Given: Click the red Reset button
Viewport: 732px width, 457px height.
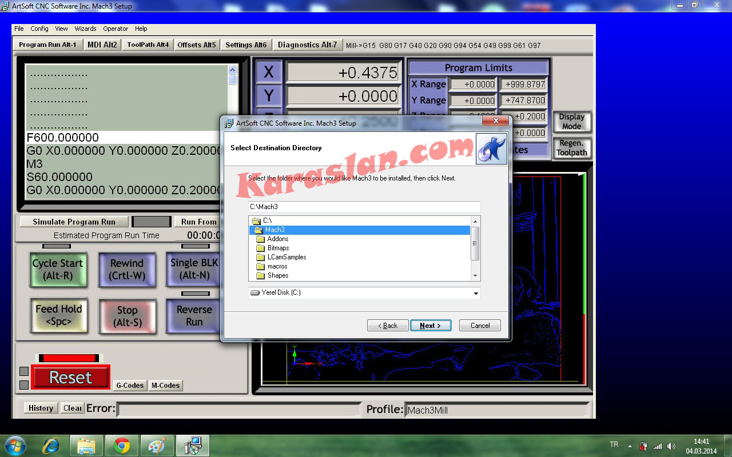Looking at the screenshot, I should (x=70, y=378).
